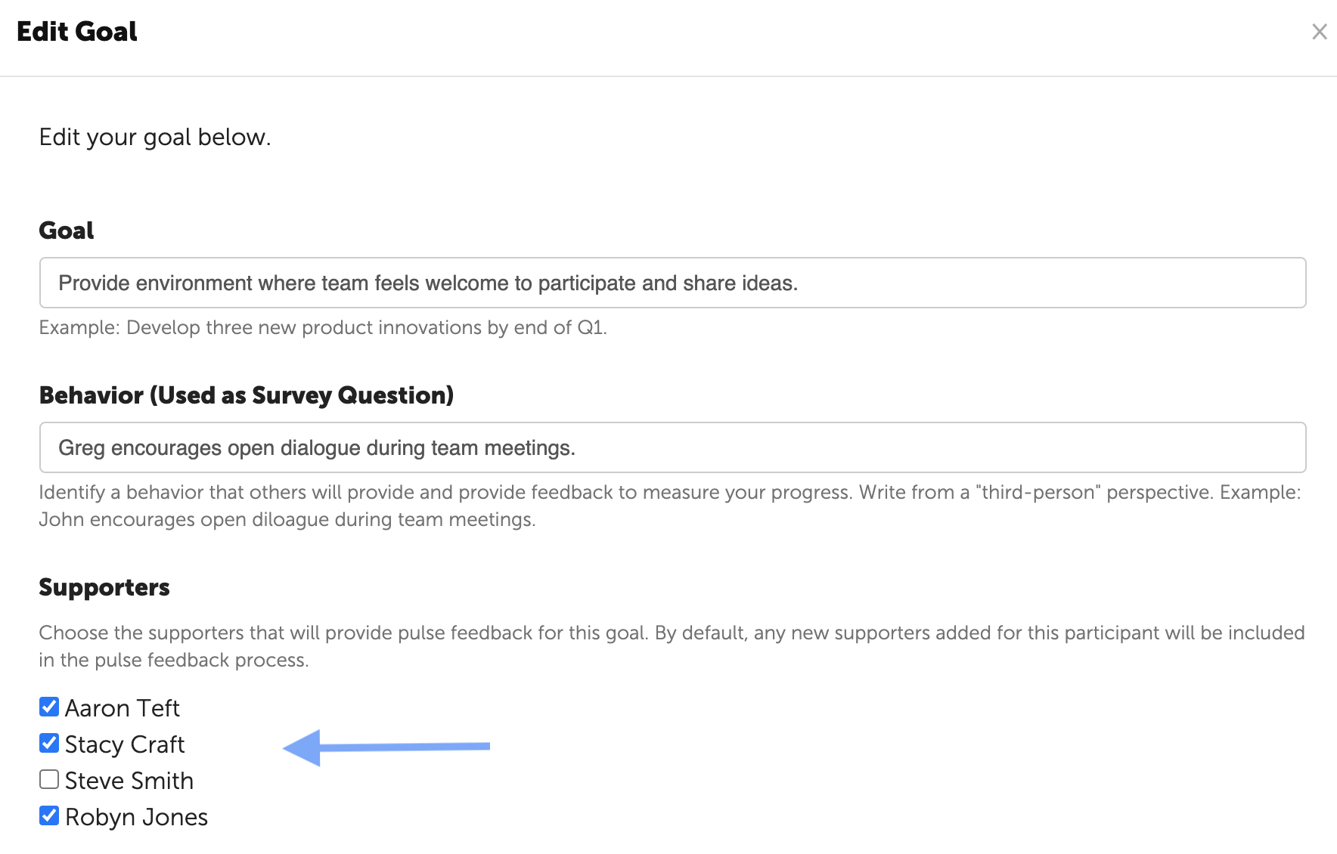Close the Edit Goal dialog
The width and height of the screenshot is (1337, 854).
pyautogui.click(x=1319, y=32)
